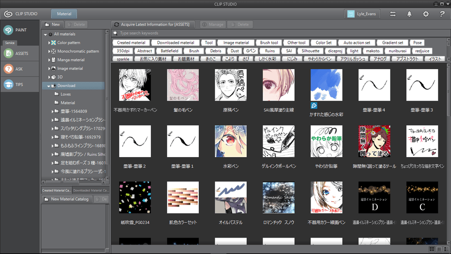
Task: Switch to Downloaded Material Catalog tab
Action: click(x=91, y=190)
